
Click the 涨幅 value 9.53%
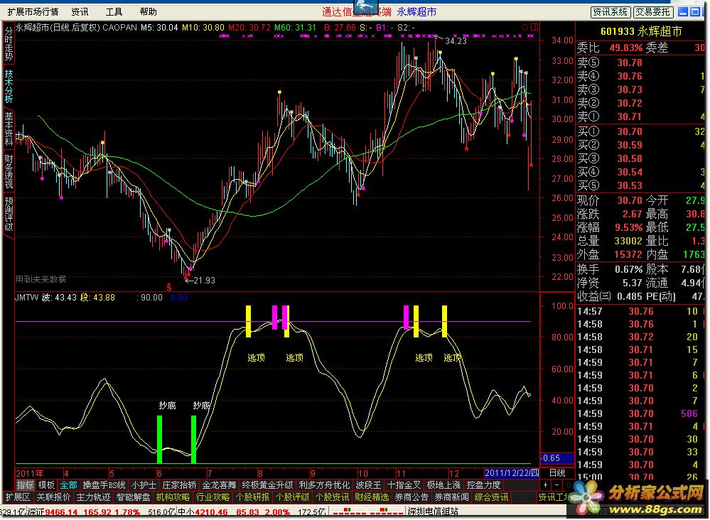tap(628, 227)
